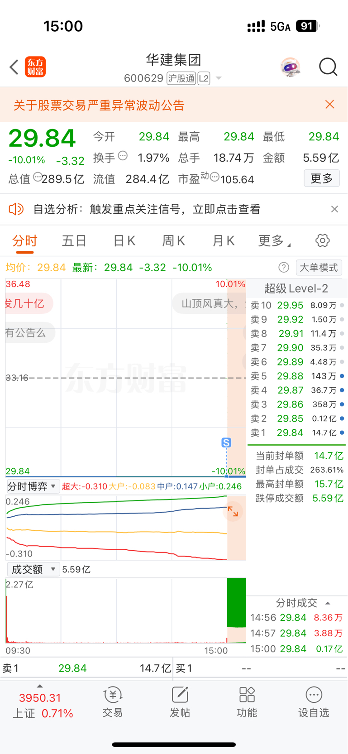Tap 最高封单额 15.7亿 value
The width and height of the screenshot is (348, 754).
tap(329, 484)
